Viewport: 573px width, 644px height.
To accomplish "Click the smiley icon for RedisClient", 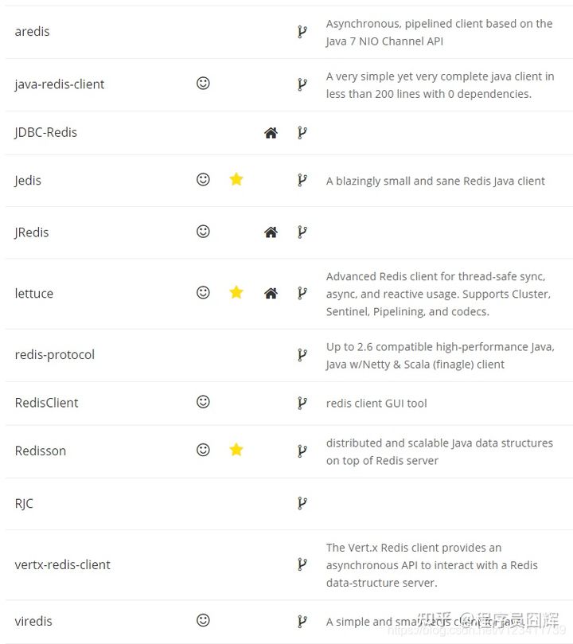I will click(203, 402).
